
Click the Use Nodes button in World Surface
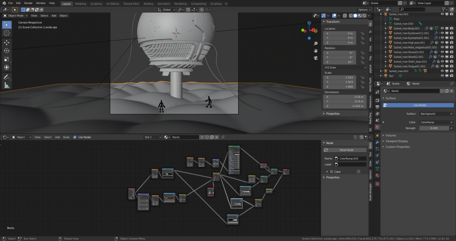[x=418, y=105]
